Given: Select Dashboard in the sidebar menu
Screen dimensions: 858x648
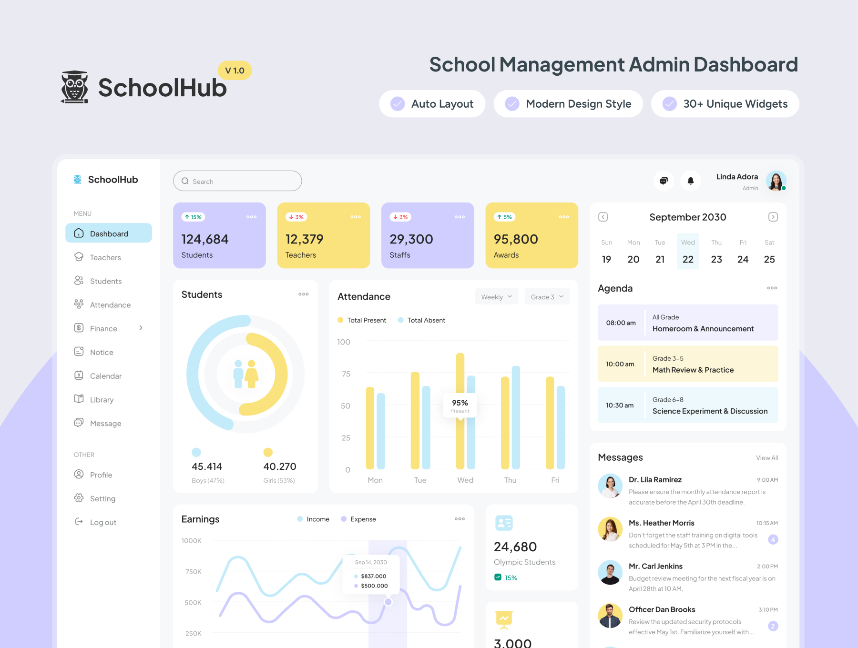Looking at the screenshot, I should [x=109, y=233].
